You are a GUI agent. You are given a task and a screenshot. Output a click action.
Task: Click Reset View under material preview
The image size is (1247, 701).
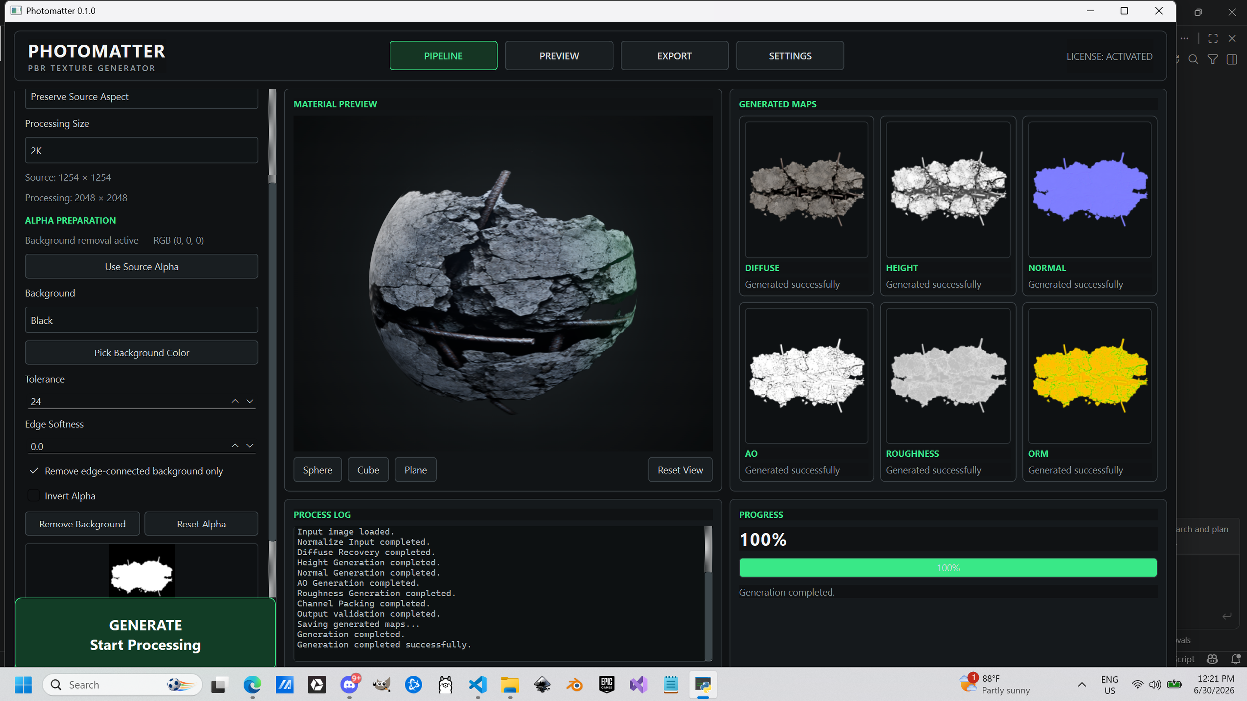click(x=680, y=470)
